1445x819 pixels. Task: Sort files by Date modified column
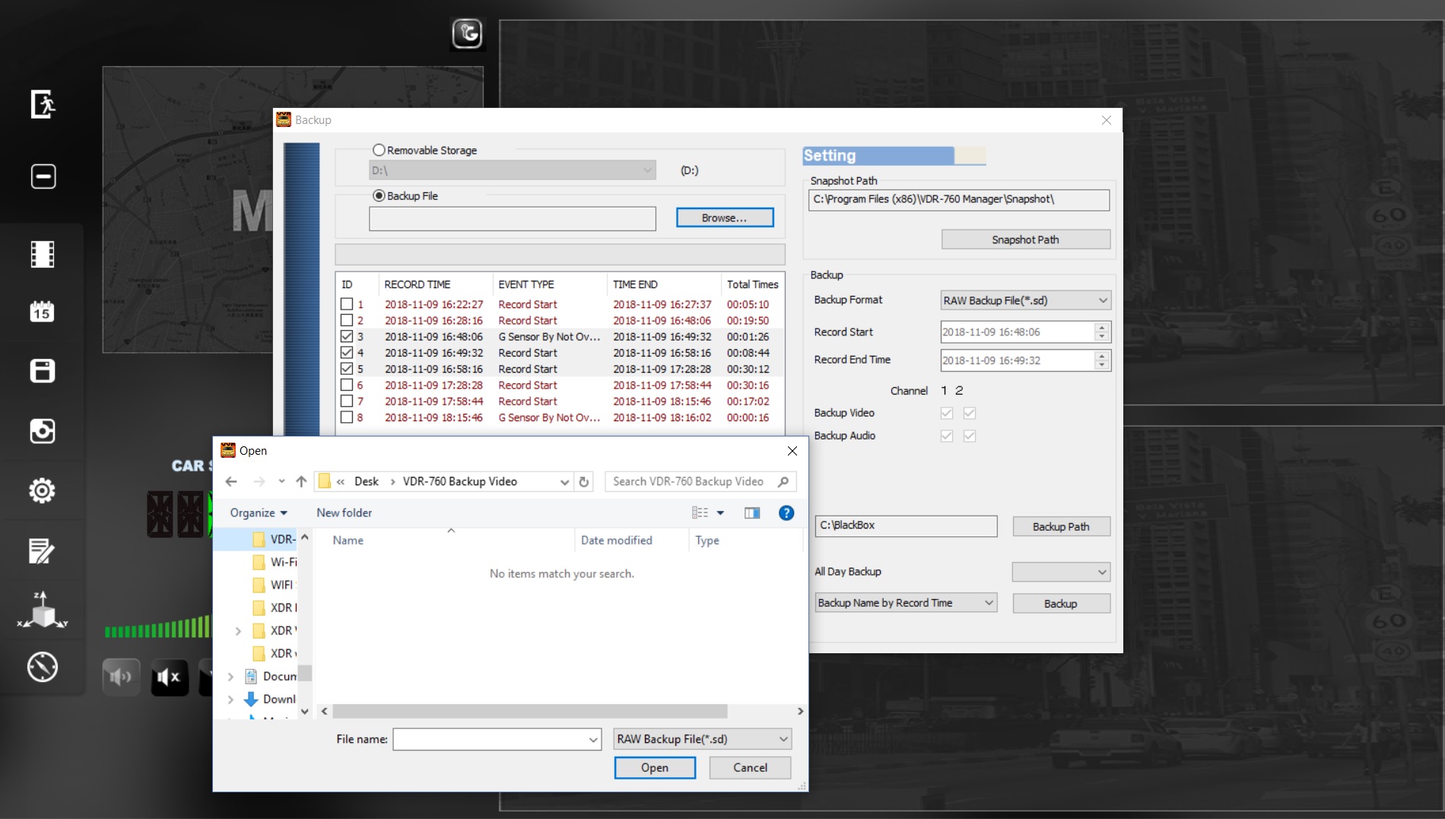[x=630, y=540]
